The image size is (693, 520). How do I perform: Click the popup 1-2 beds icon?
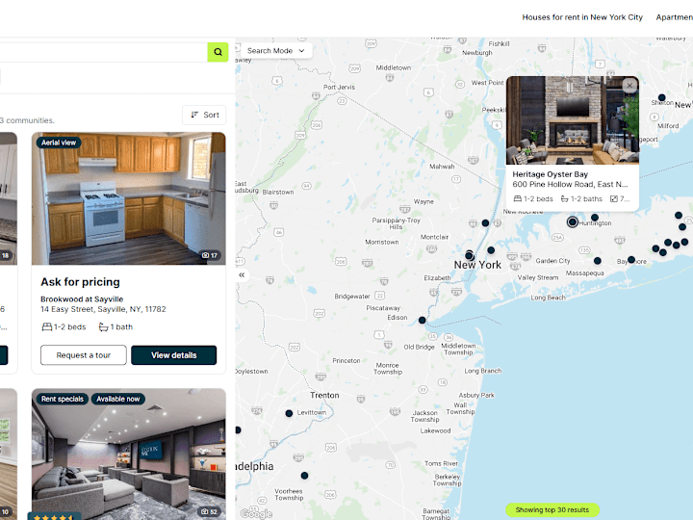tap(518, 199)
